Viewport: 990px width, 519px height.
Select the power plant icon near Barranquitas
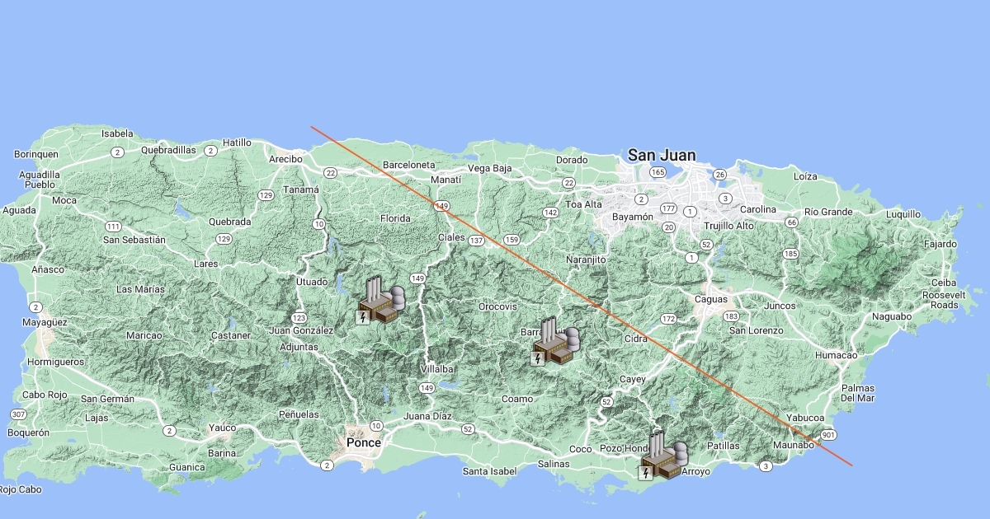(x=555, y=341)
